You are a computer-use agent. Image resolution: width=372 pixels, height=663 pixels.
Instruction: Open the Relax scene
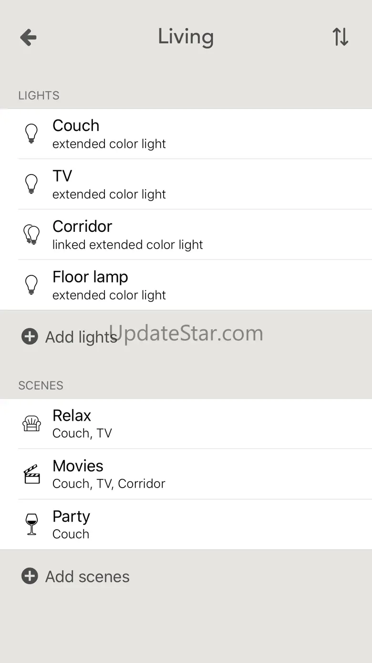click(191, 424)
